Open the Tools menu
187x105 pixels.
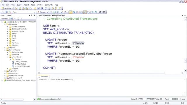tap(33, 5)
